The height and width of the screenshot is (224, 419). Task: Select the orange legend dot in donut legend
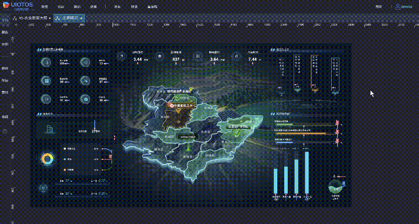[65, 170]
